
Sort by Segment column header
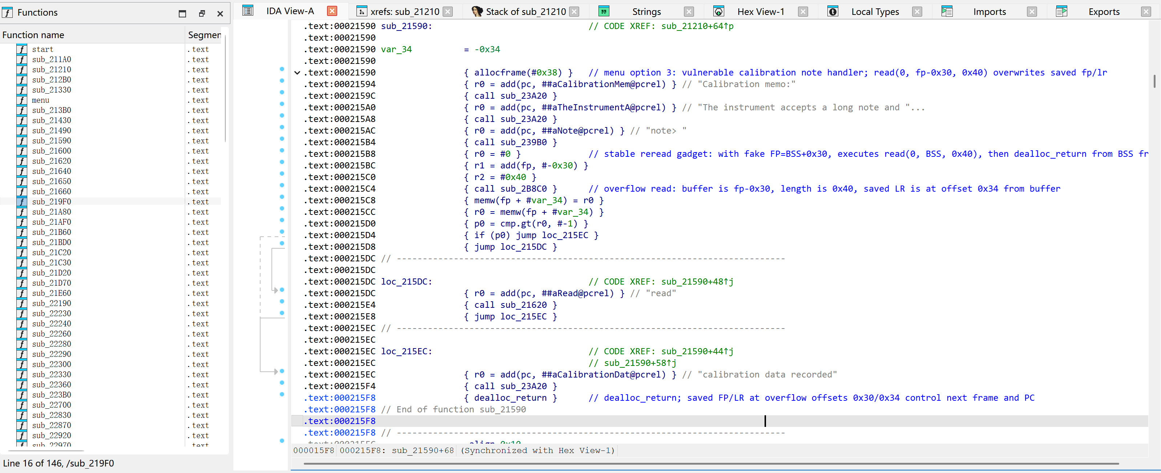click(x=204, y=34)
